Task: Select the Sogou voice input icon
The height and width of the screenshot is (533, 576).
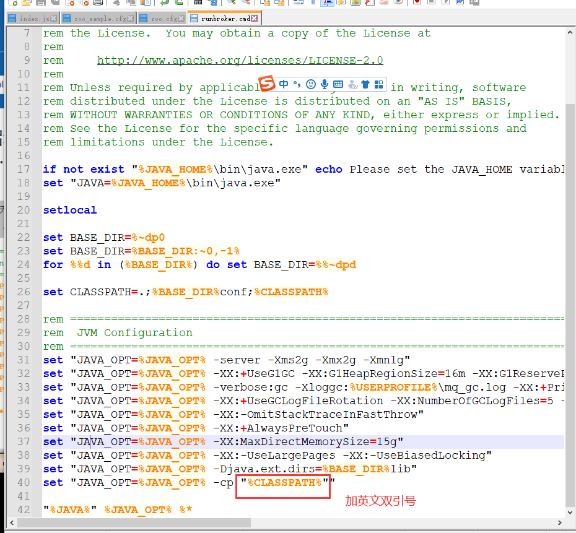Action: 325,84
